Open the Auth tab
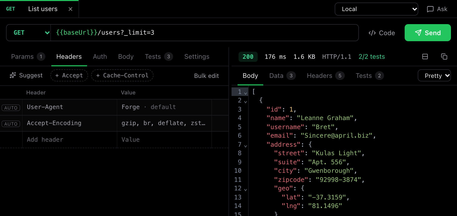The height and width of the screenshot is (216, 457). point(100,57)
